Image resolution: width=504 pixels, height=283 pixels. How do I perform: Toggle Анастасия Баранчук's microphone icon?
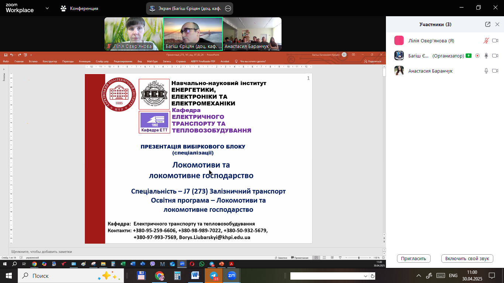[x=487, y=71]
